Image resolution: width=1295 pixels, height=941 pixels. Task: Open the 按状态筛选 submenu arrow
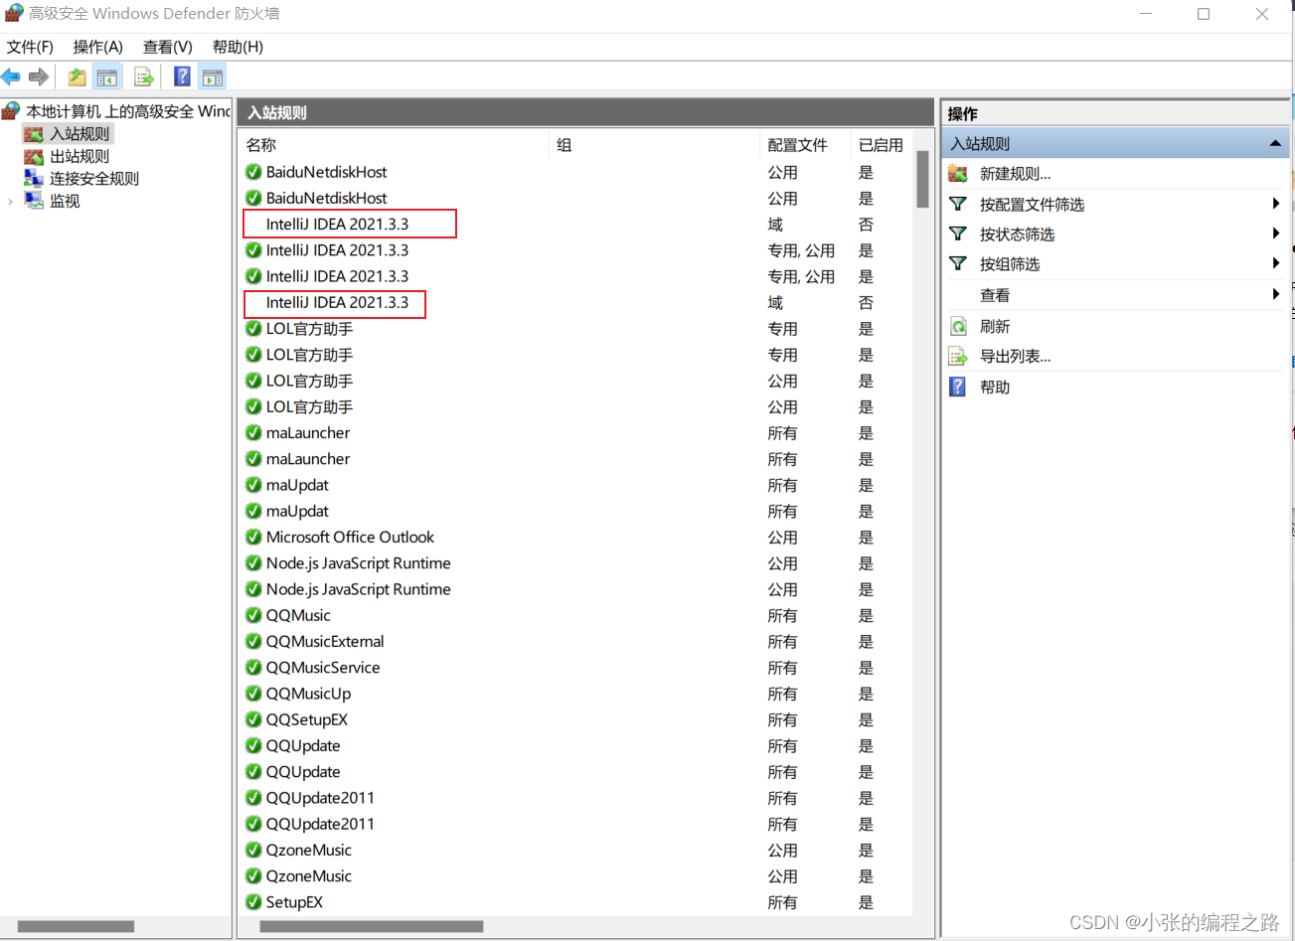[x=1276, y=234]
